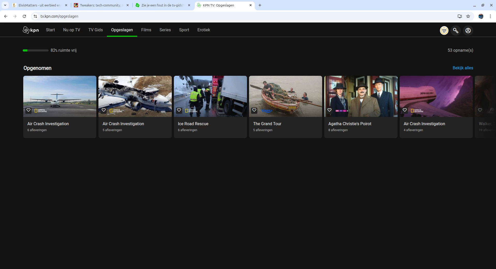Open the Ice Road Rescue thumbnail
496x269 pixels.
[x=210, y=96]
